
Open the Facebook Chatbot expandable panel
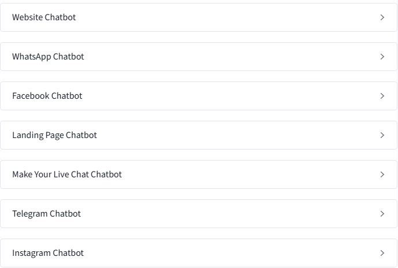(199, 96)
